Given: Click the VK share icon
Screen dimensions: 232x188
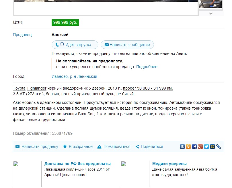Looking at the screenshot, I should click(x=182, y=147).
